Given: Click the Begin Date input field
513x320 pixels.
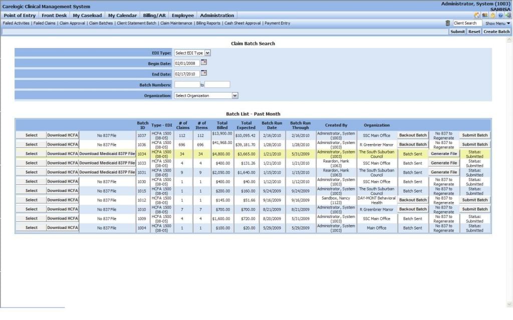Looking at the screenshot, I should pos(187,63).
